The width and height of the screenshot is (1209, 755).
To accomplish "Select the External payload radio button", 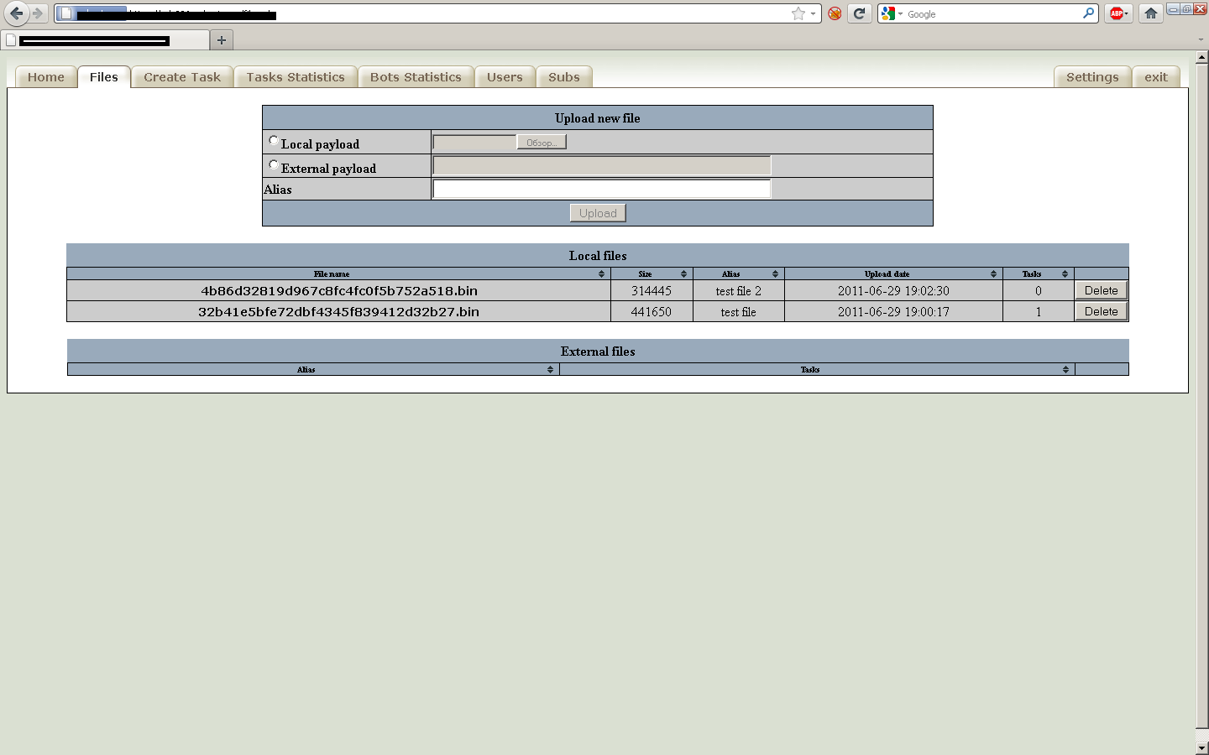I will pyautogui.click(x=274, y=165).
